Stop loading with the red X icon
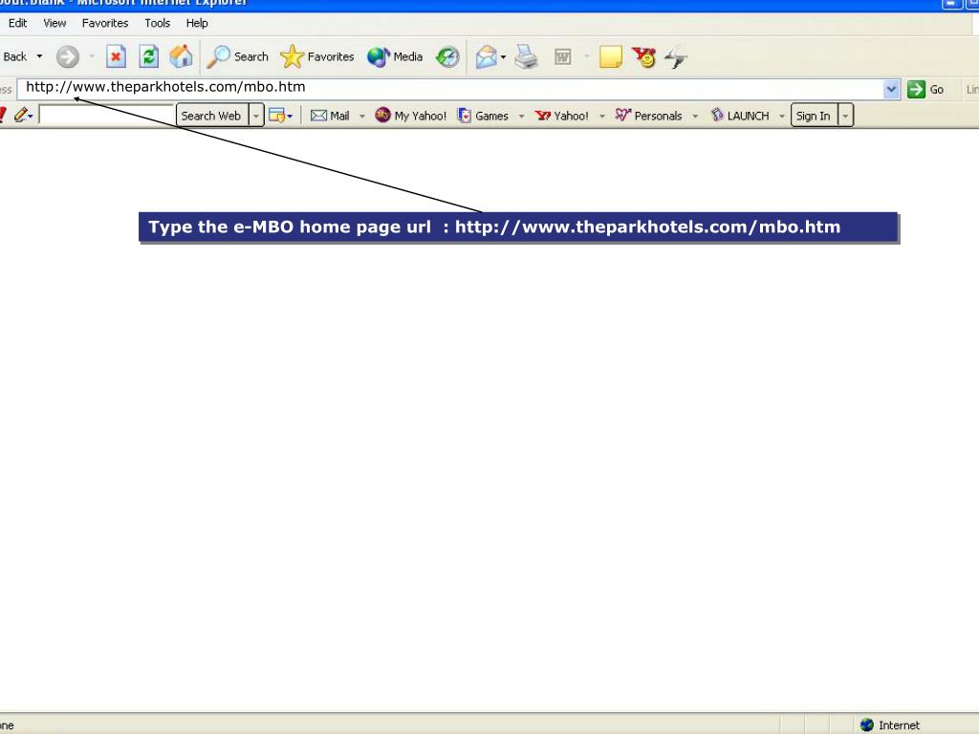Screen dimensions: 979x734 click(x=116, y=56)
